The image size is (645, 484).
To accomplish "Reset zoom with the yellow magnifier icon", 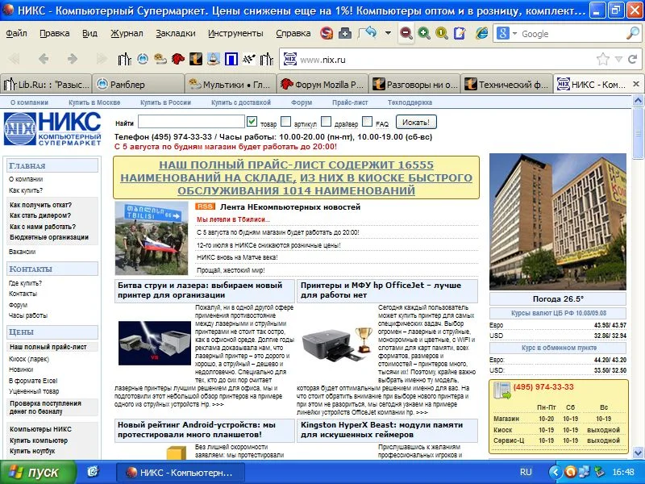I will (x=441, y=33).
